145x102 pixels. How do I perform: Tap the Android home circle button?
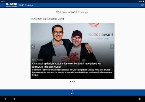tap(15, 99)
